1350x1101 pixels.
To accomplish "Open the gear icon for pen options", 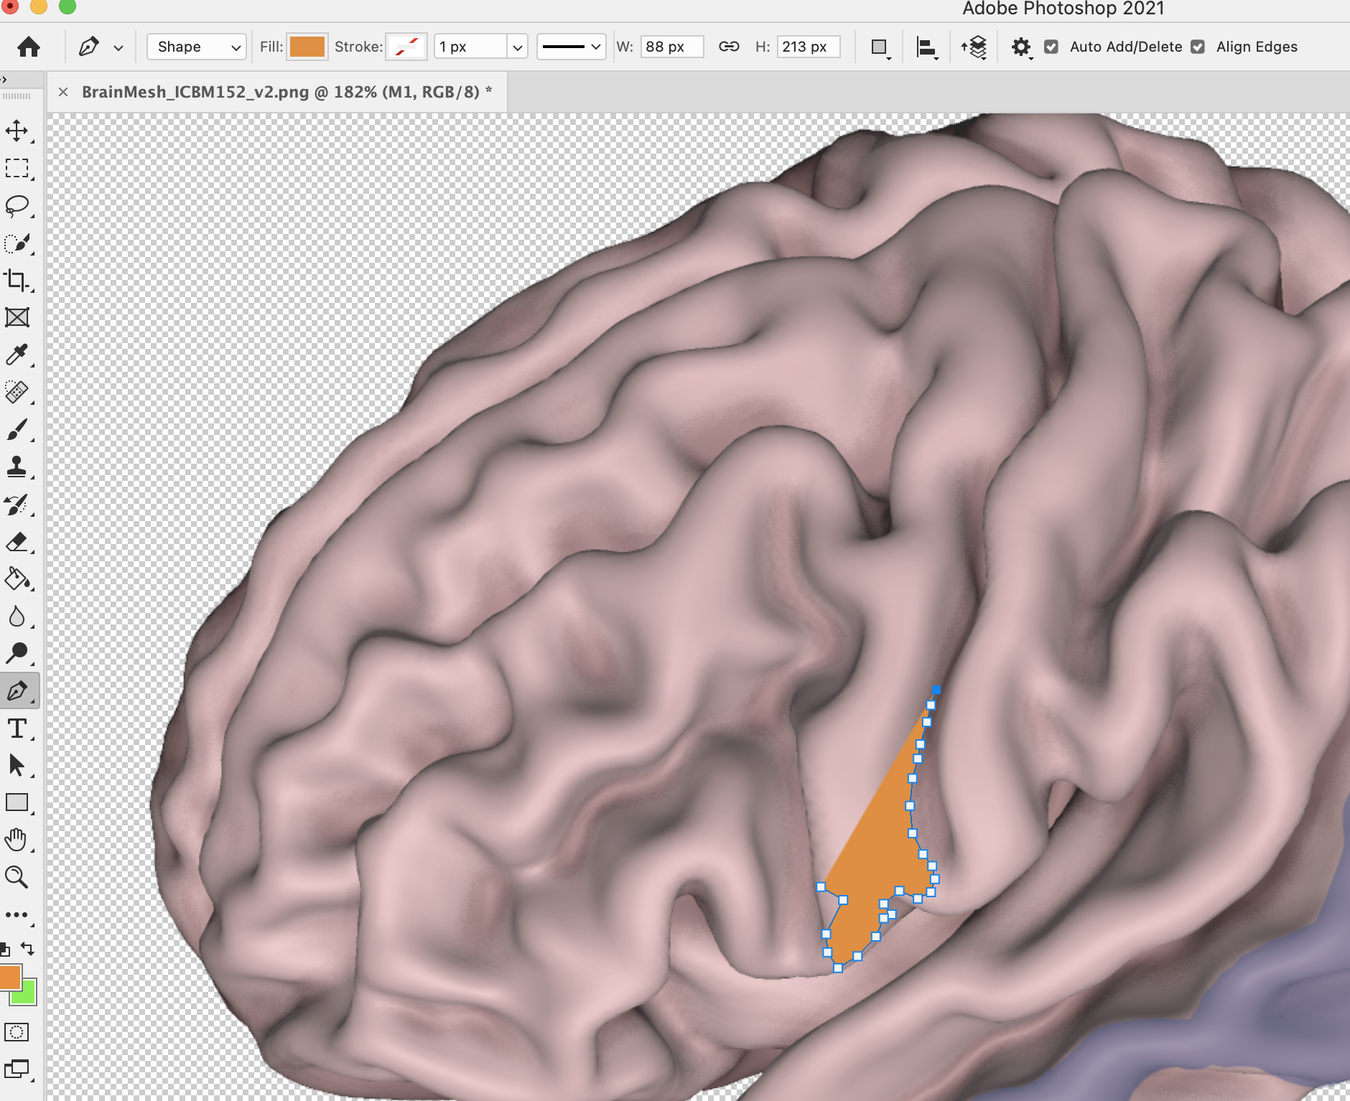I will [1021, 47].
